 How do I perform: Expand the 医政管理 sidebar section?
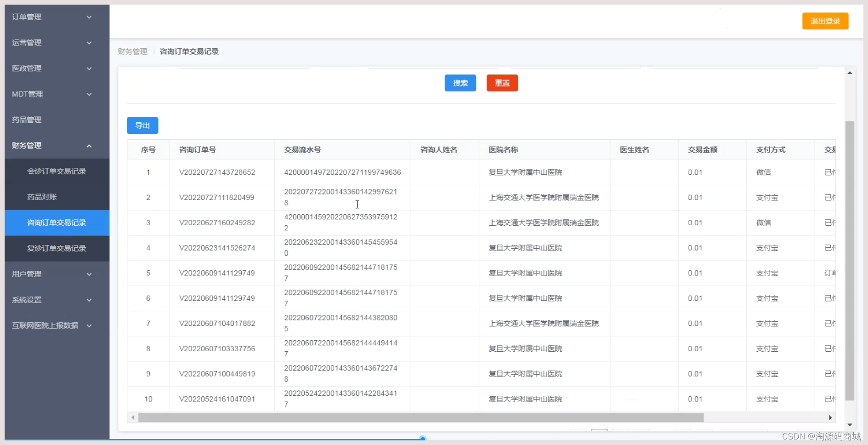pos(51,68)
